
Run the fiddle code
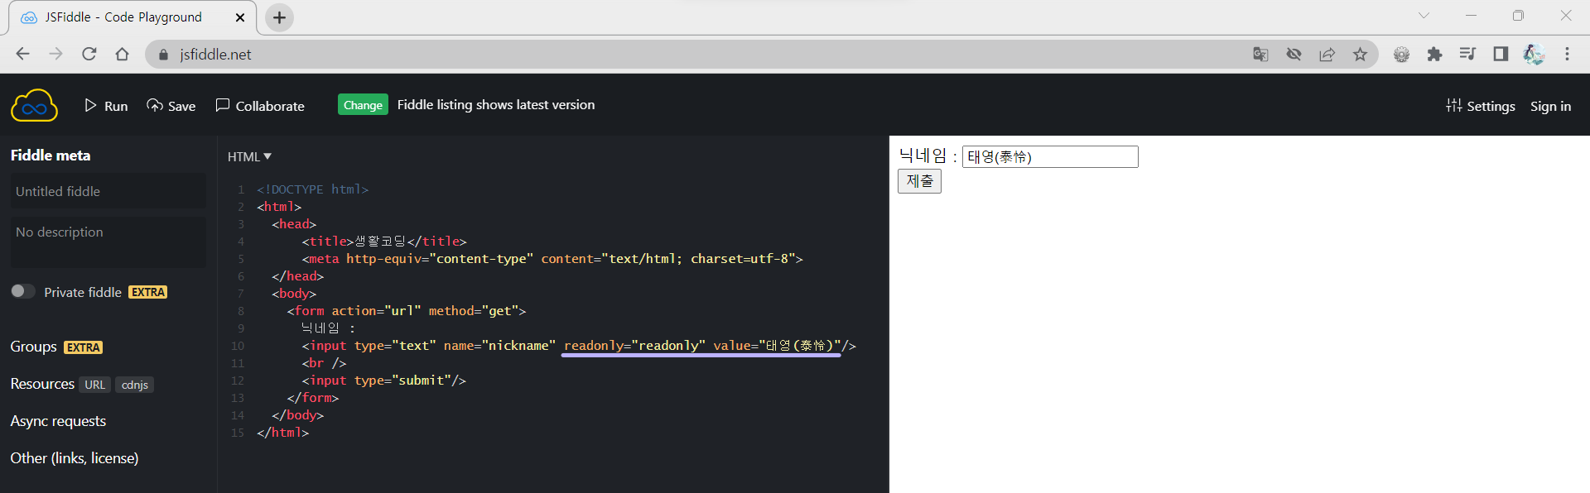click(x=106, y=106)
